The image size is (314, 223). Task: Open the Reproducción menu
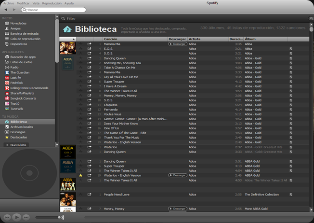pos(52,3)
